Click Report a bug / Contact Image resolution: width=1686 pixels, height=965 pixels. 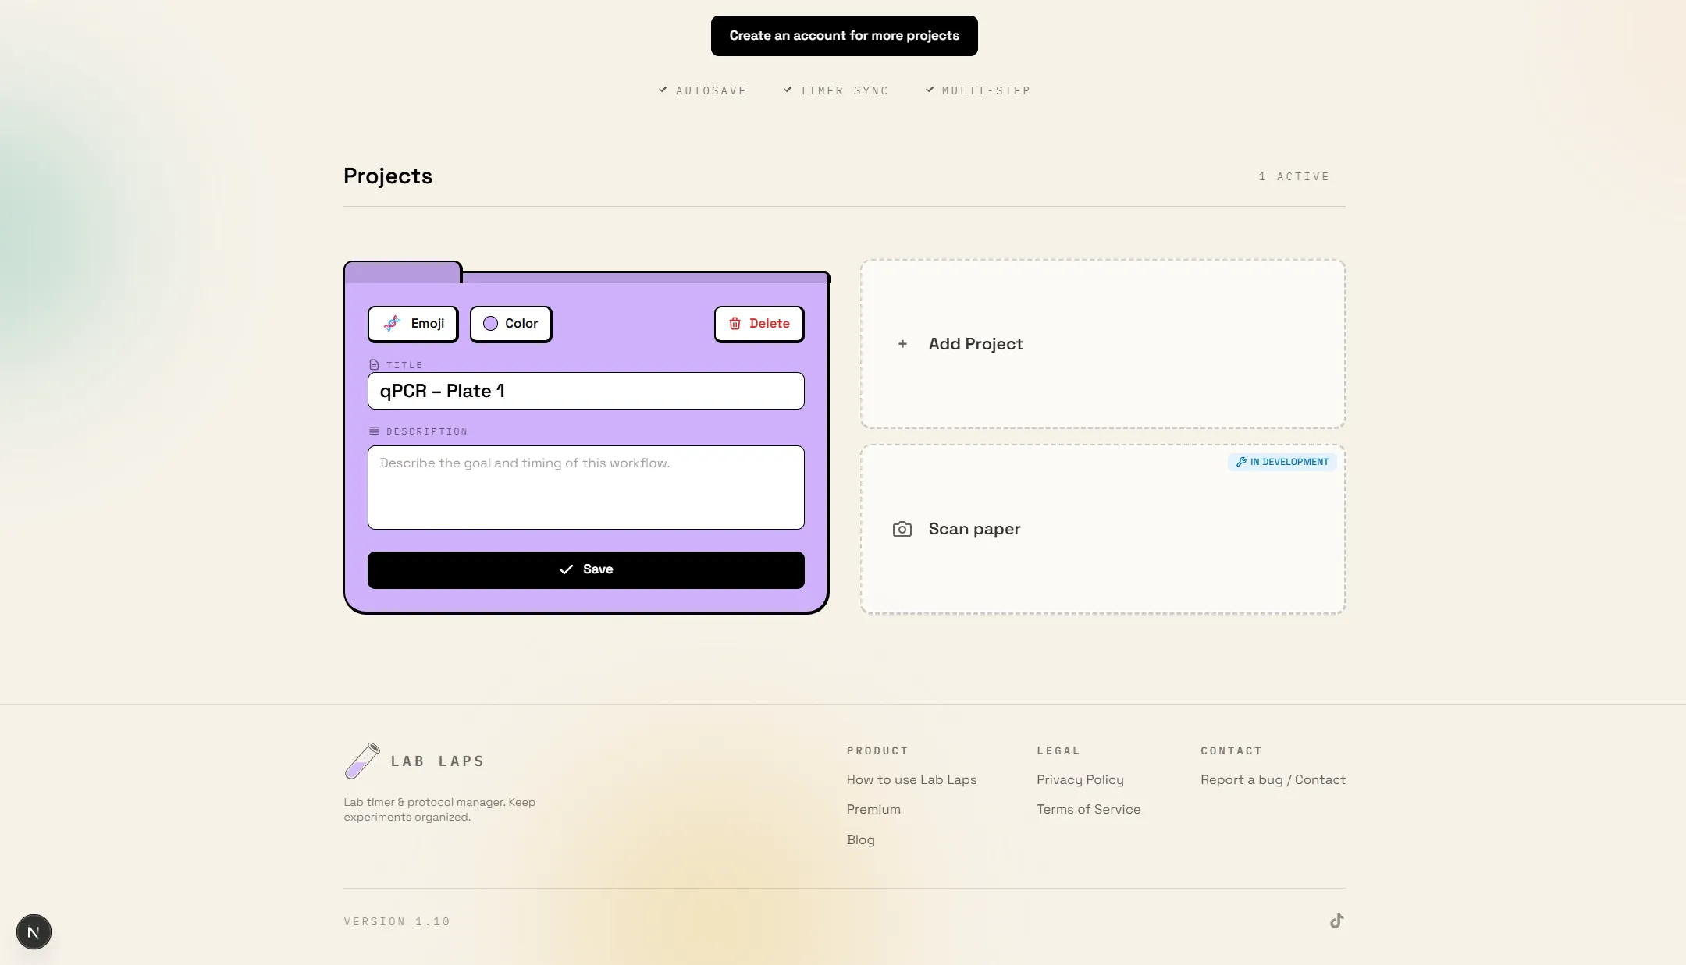(1272, 779)
